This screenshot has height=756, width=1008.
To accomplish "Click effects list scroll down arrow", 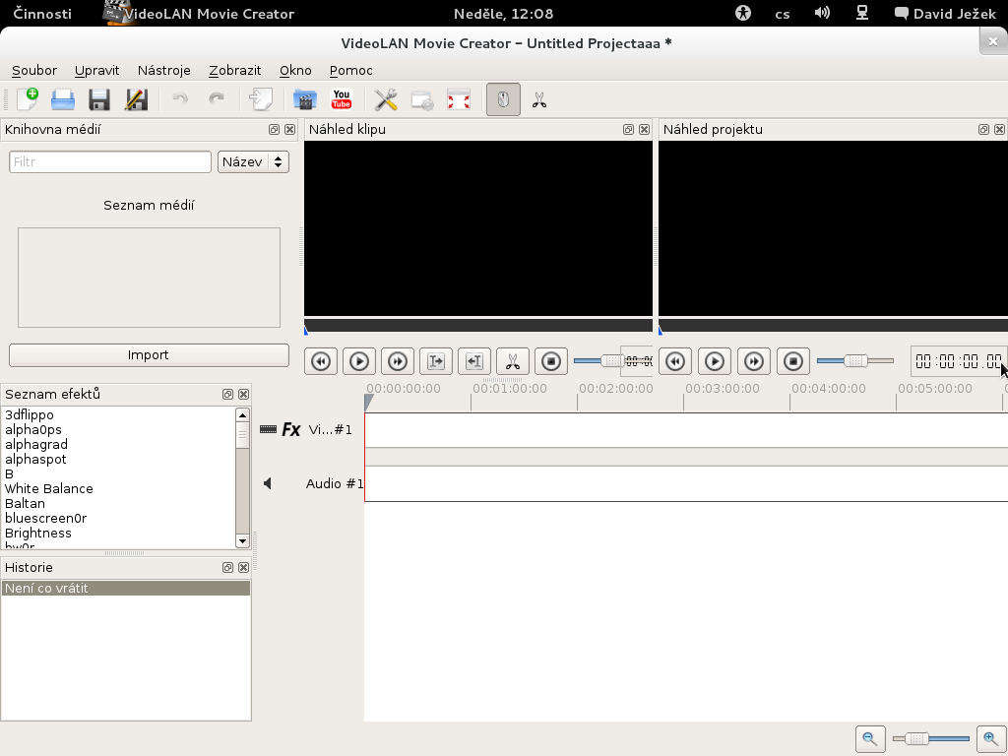I will click(242, 541).
